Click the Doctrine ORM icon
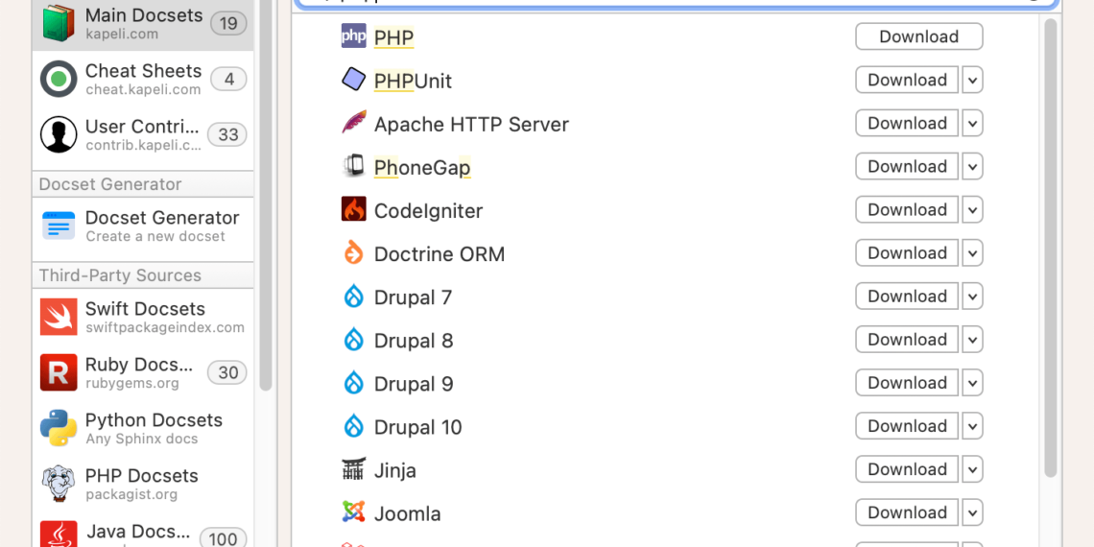 click(354, 251)
